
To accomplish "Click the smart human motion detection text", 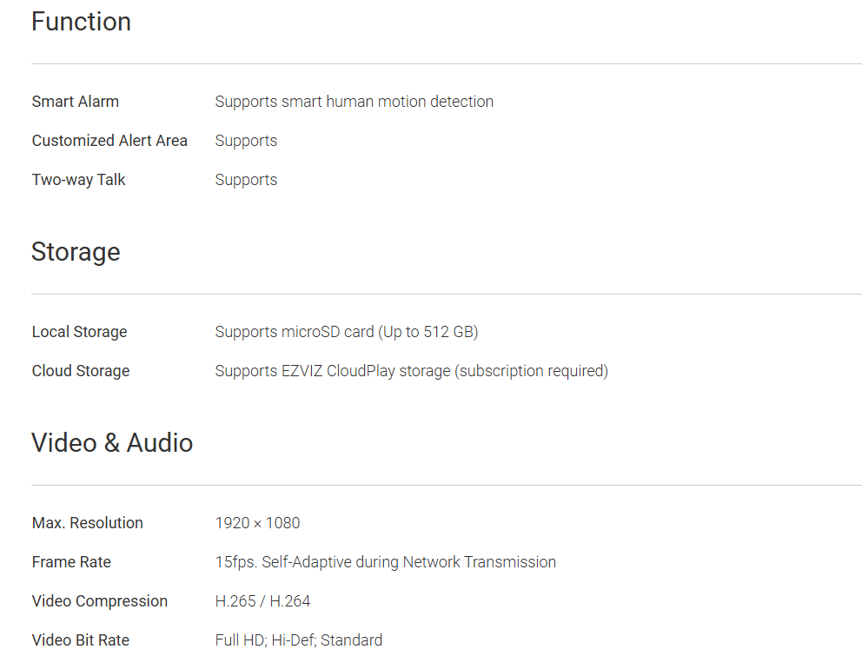I will pos(354,102).
